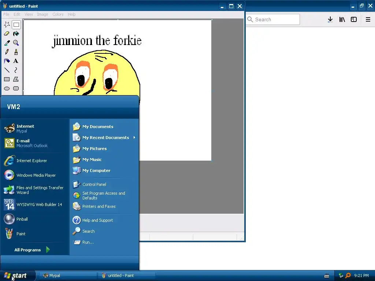Choose the Rounded Rectangle tool
Screen dimensions: 375x281
point(16,89)
